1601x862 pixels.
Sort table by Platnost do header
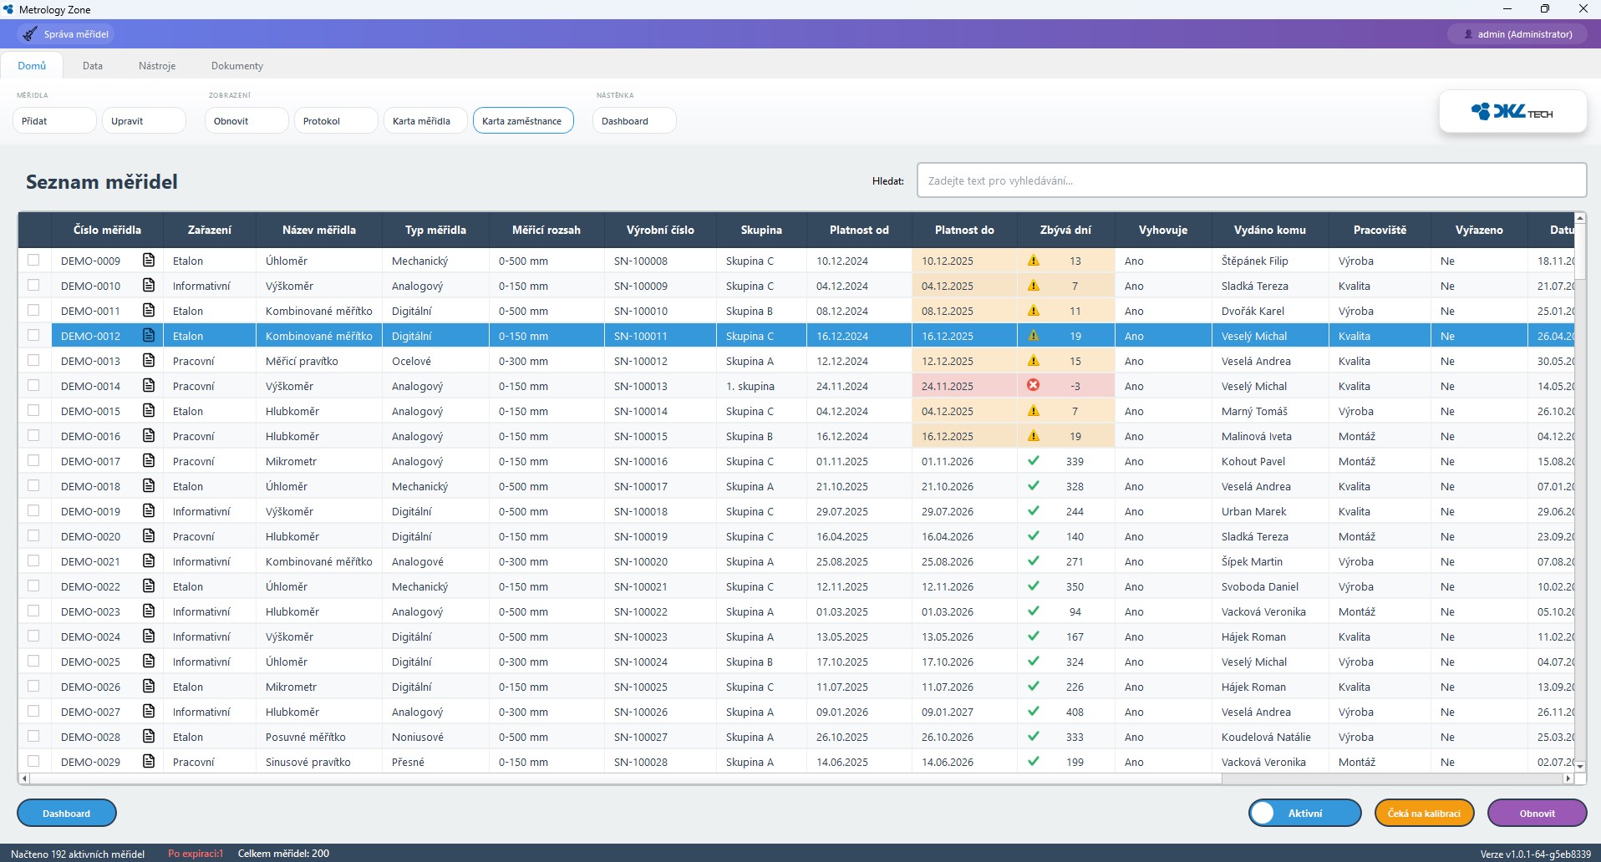click(963, 231)
